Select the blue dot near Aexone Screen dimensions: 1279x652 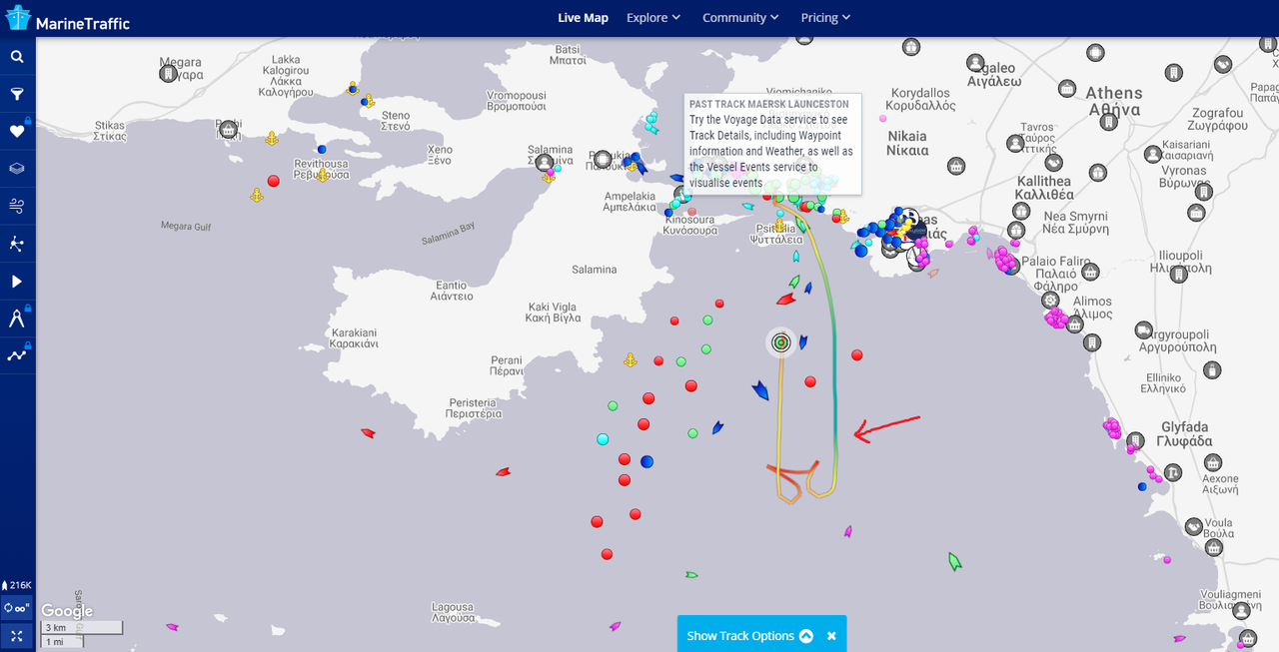click(x=1142, y=487)
